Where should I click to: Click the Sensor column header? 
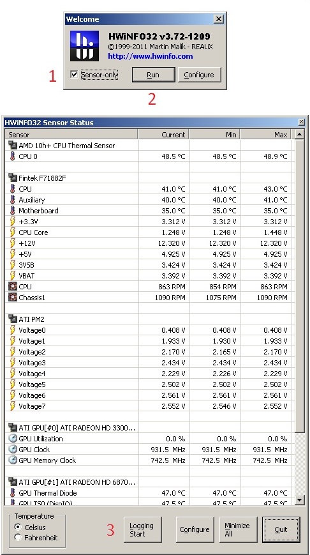71,135
